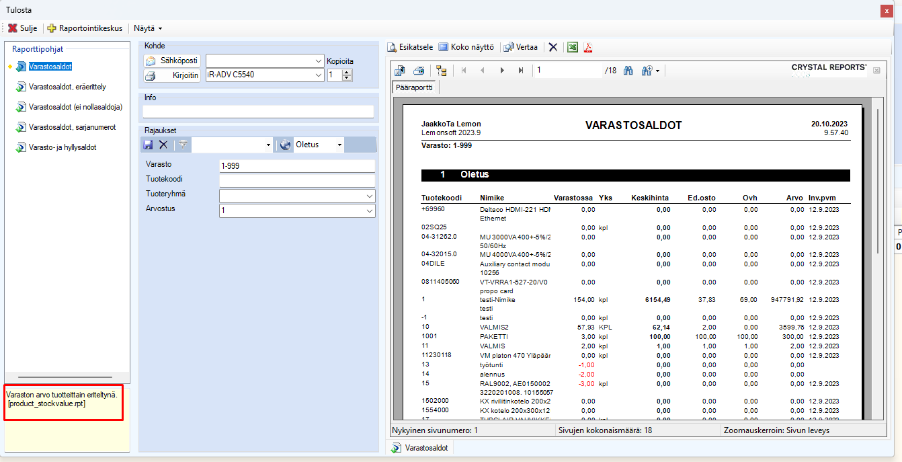Select the Pääraportti tab
Screen dimensions: 902x462
pyautogui.click(x=415, y=87)
